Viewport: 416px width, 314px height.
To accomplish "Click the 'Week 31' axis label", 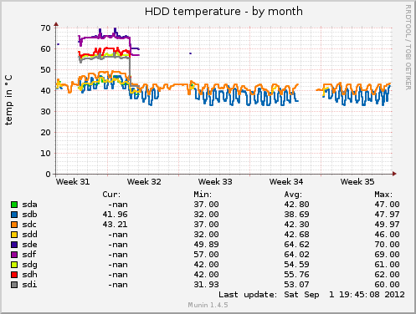I will (73, 182).
